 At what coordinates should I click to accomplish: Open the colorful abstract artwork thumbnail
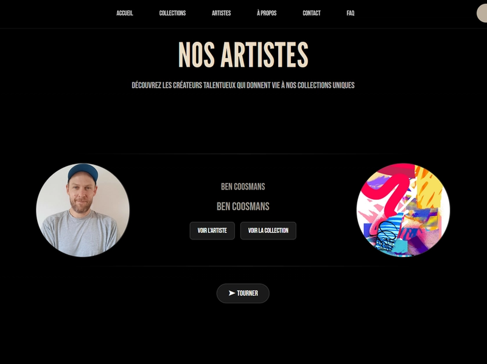403,210
